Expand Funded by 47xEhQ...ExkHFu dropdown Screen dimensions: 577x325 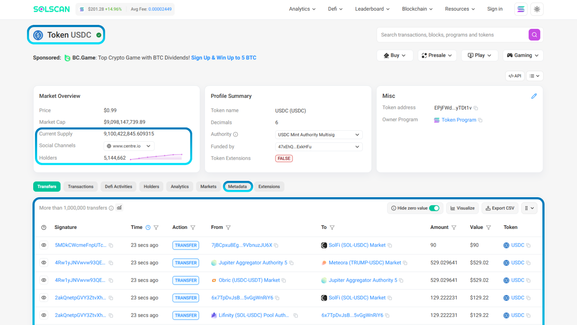[x=319, y=147]
